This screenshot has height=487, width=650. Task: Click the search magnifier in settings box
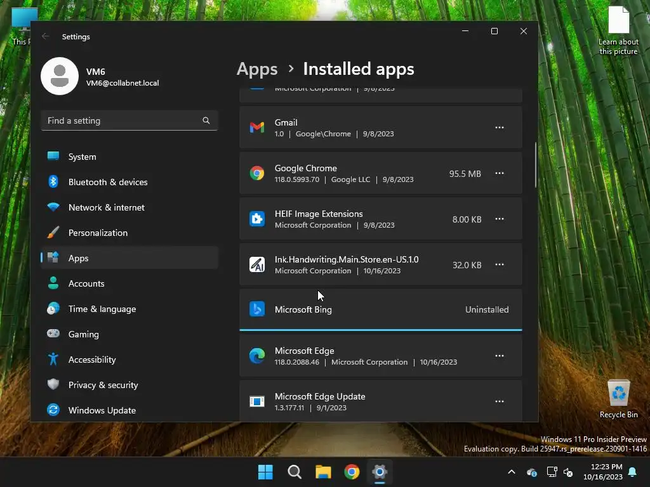tap(206, 120)
